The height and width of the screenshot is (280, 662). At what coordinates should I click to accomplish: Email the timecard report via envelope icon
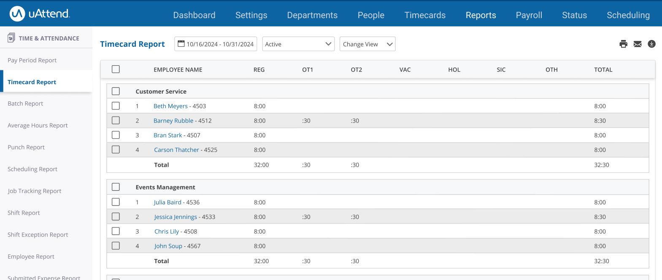(638, 44)
